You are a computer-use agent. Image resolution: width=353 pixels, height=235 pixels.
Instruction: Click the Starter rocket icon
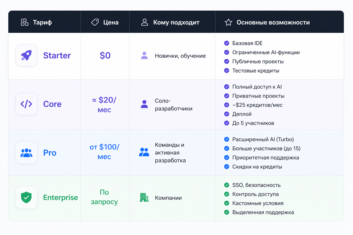pyautogui.click(x=26, y=55)
